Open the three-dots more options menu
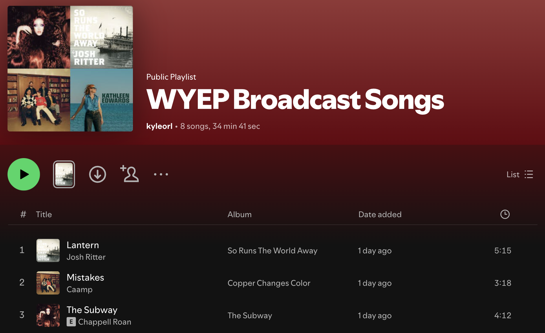The image size is (545, 333). [161, 174]
